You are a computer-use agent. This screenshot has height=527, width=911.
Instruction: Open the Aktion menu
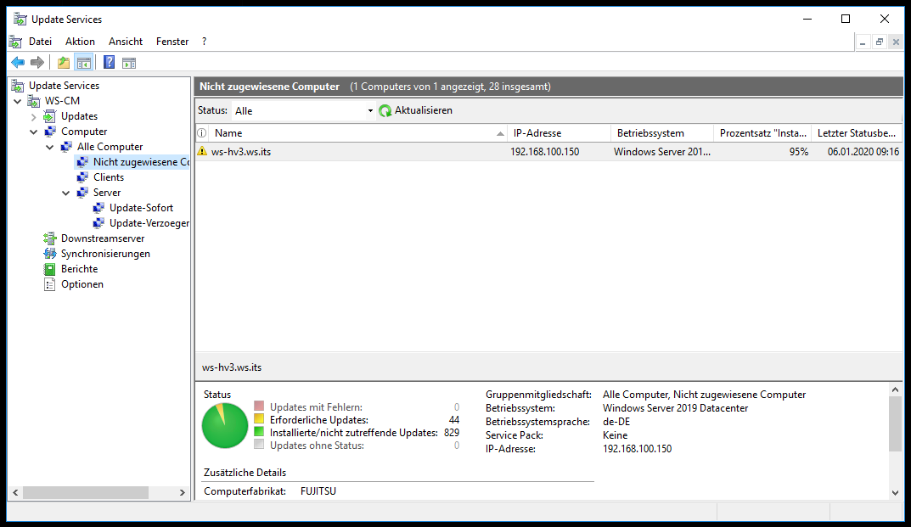[80, 42]
